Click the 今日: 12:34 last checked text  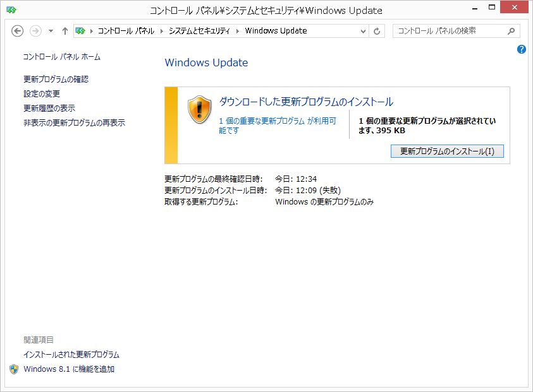pyautogui.click(x=296, y=179)
